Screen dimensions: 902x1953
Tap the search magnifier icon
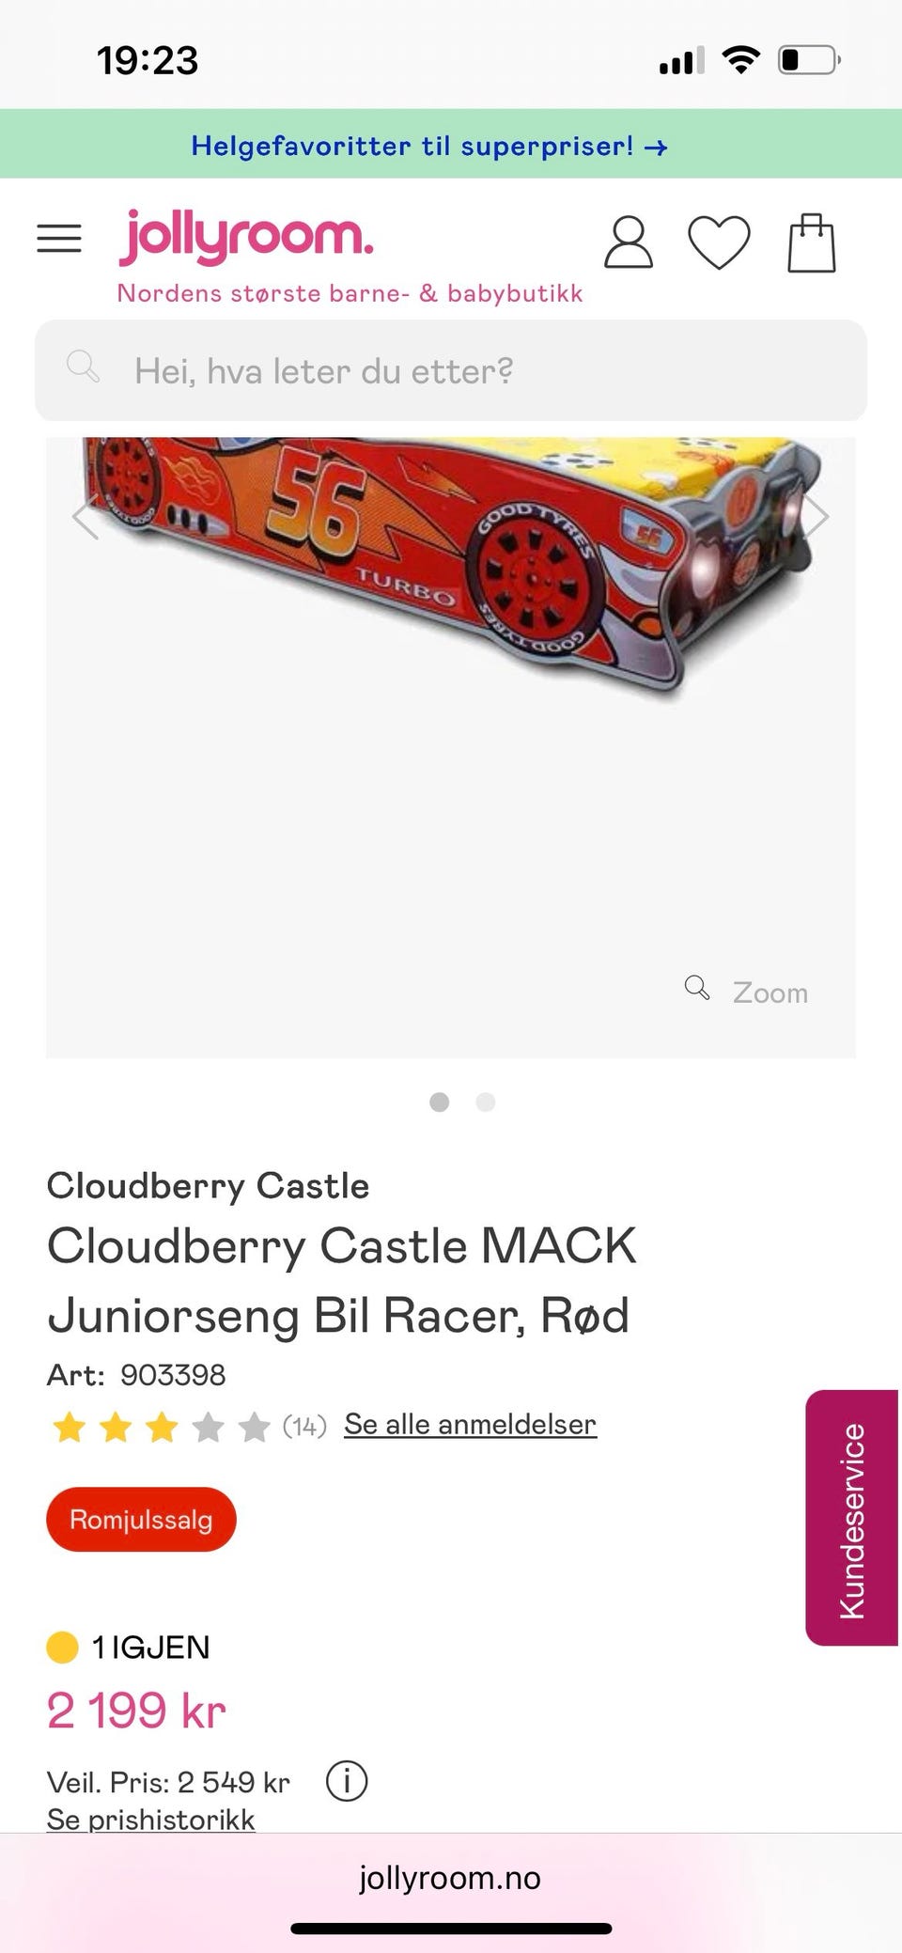tap(83, 367)
